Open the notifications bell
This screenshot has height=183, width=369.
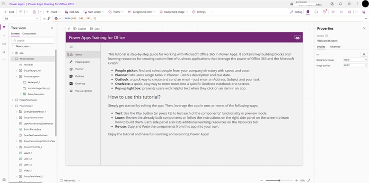(341, 4)
